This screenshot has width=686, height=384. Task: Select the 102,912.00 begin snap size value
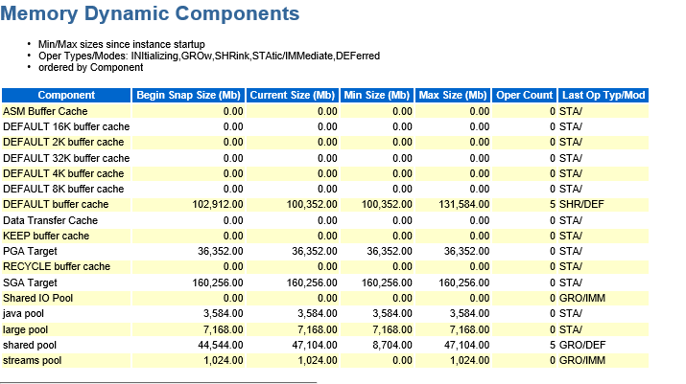click(218, 204)
